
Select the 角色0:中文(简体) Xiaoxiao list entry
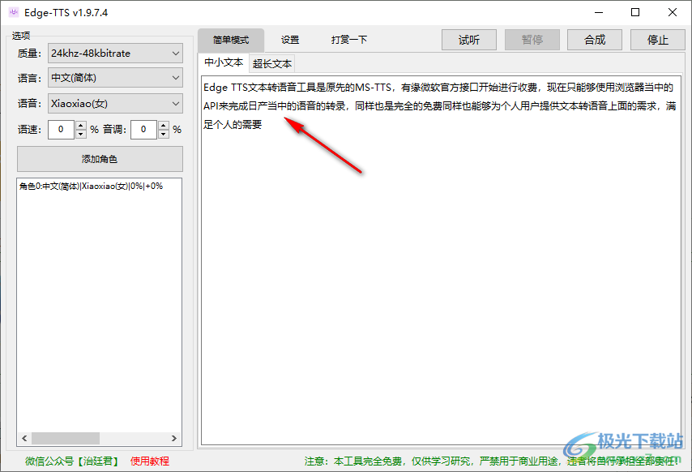click(x=91, y=187)
